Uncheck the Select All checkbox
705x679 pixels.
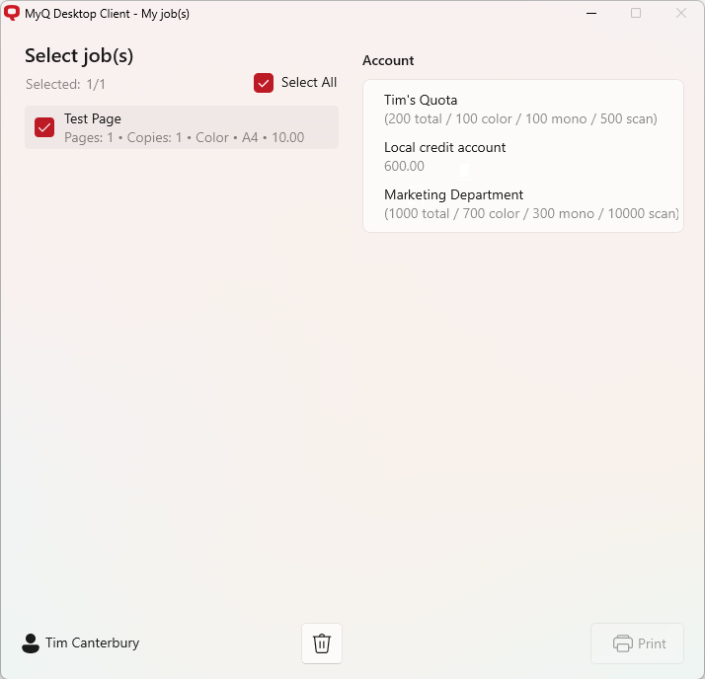click(x=264, y=83)
